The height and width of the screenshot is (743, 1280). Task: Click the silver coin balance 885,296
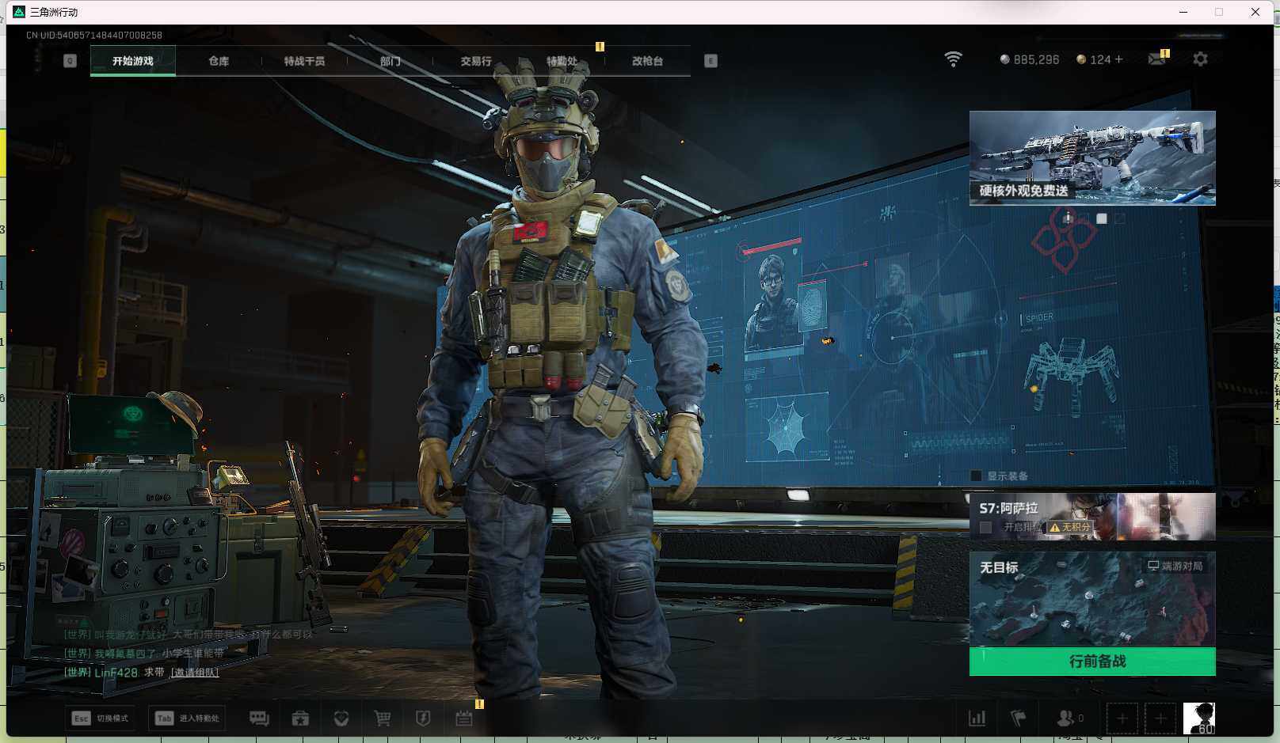[1029, 59]
